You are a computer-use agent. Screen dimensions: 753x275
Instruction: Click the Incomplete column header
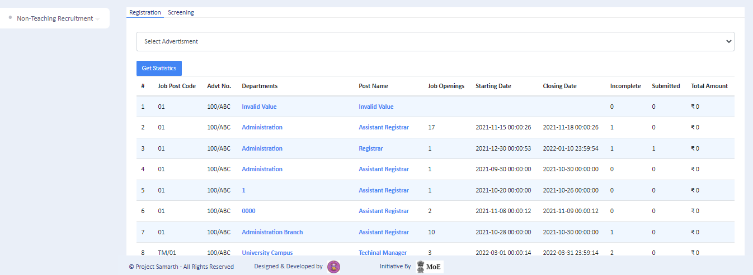point(625,86)
